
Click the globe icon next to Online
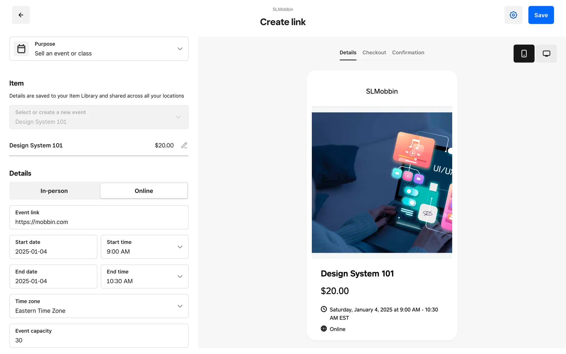click(324, 329)
